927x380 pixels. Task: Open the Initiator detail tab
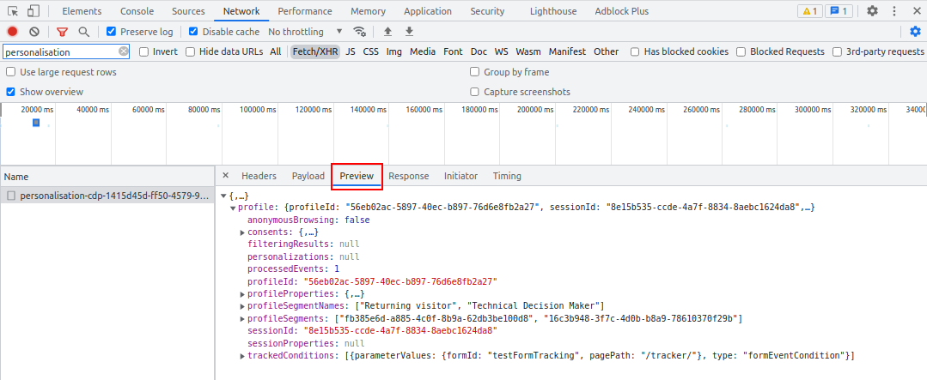(x=461, y=176)
